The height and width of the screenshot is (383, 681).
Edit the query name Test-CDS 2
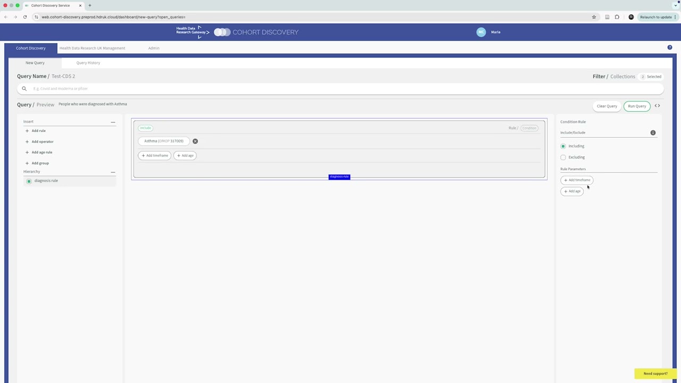63,76
